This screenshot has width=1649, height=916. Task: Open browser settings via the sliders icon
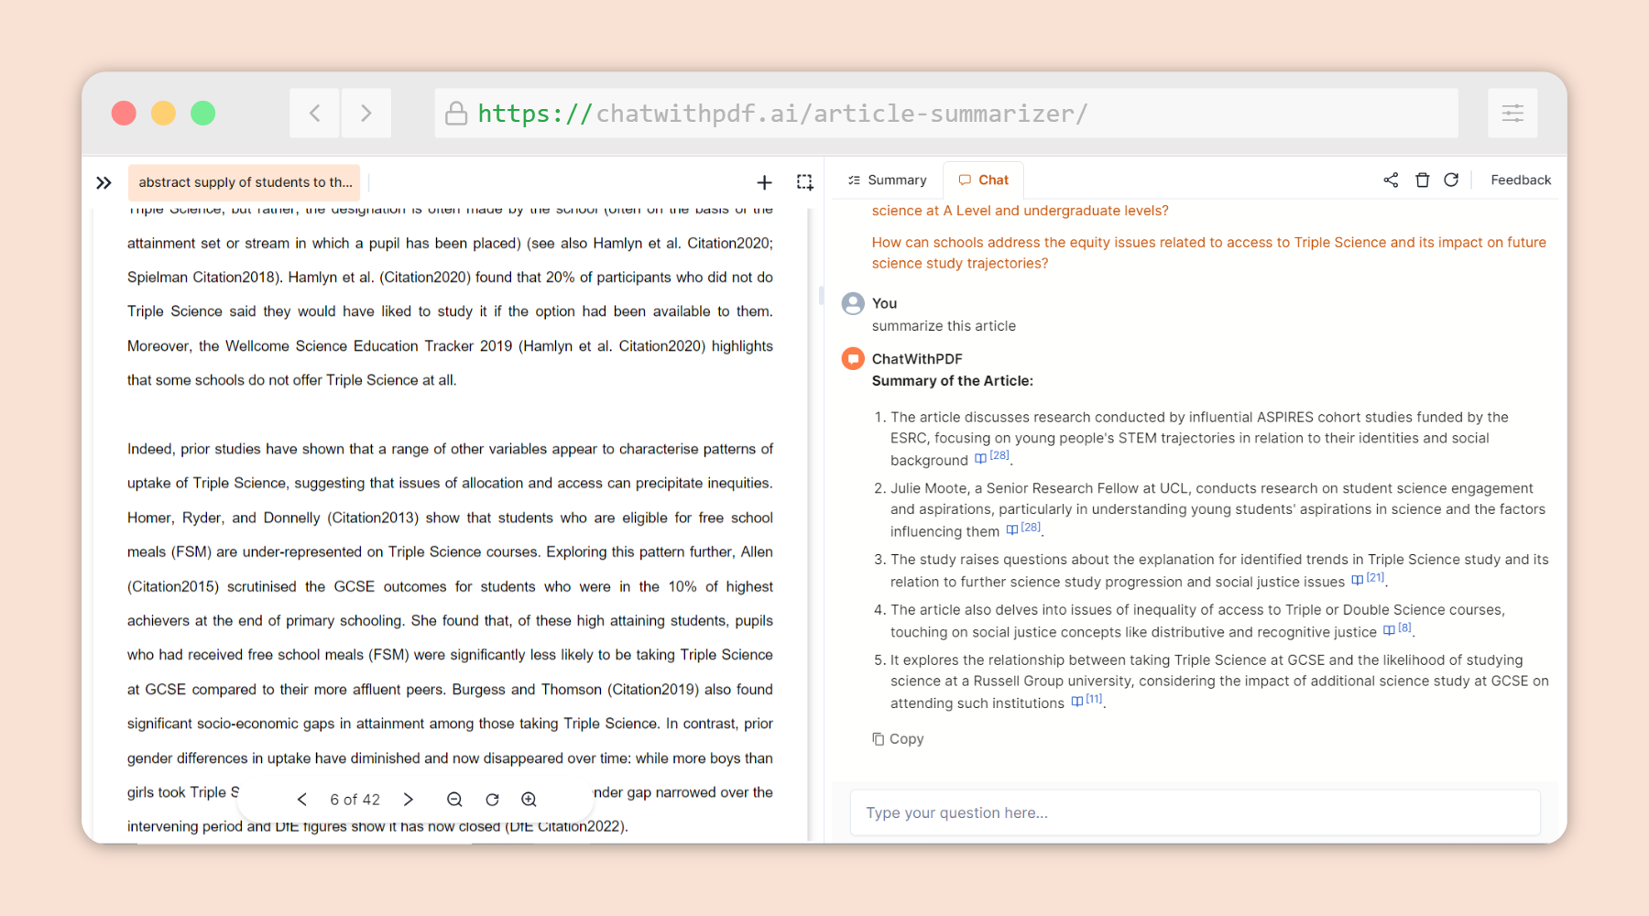1512,113
